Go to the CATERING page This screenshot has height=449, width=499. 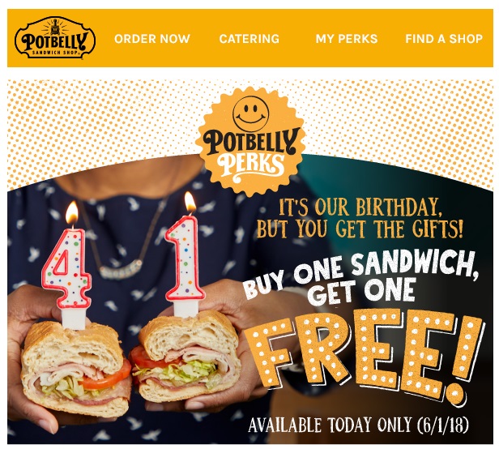249,39
